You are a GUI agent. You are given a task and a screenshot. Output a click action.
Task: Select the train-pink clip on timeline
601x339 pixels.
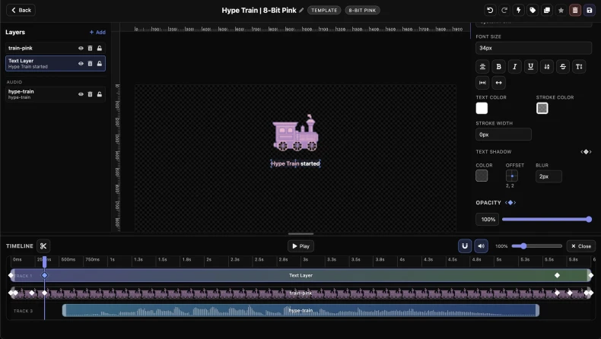coord(301,293)
